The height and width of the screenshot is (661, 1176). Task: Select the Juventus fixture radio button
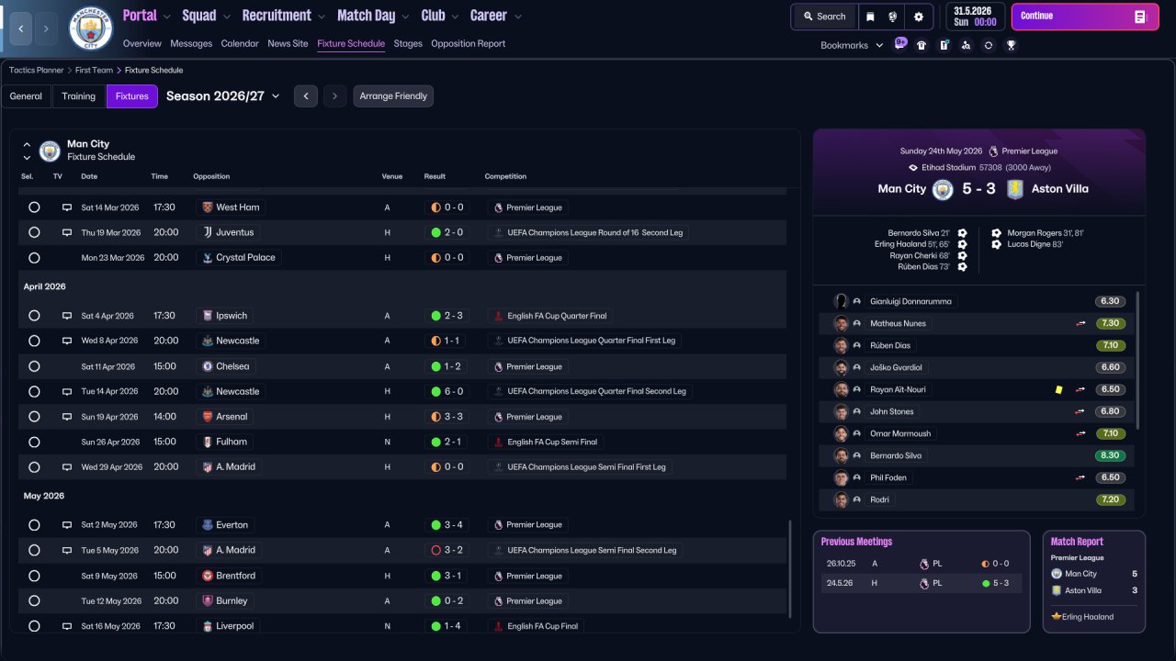[34, 232]
